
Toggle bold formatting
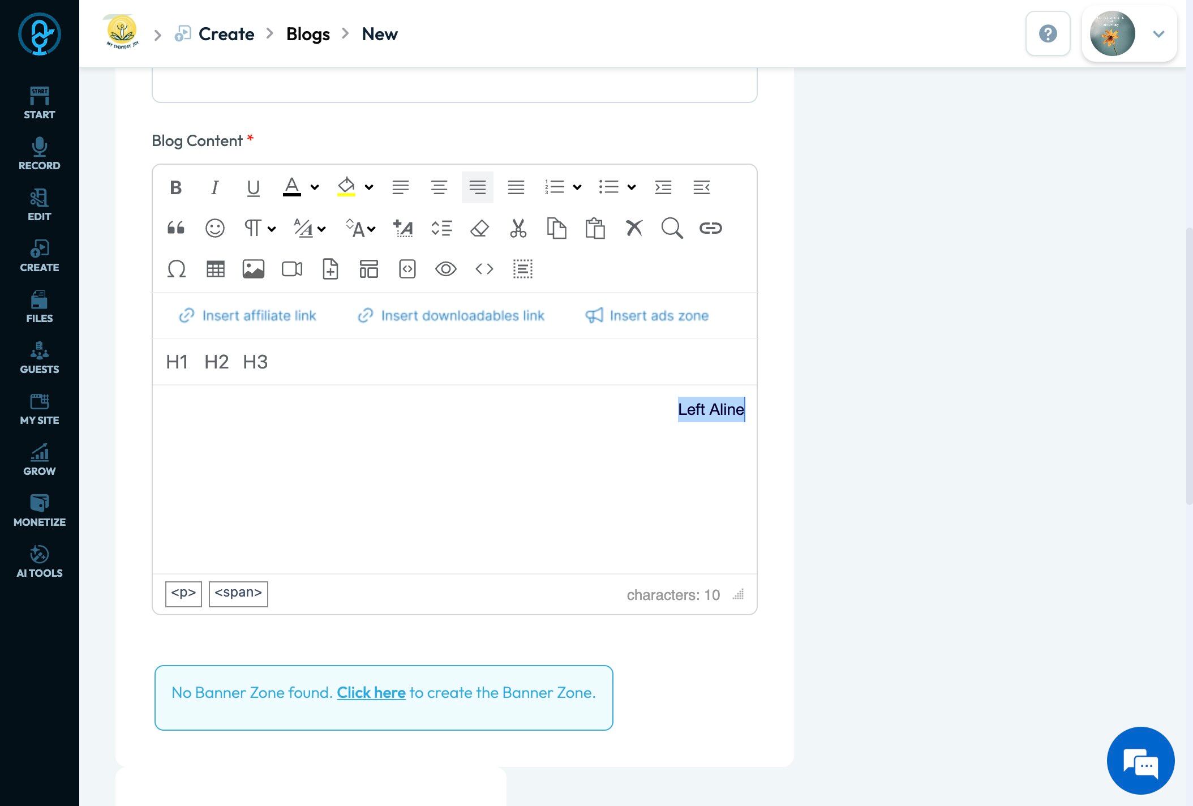(x=176, y=187)
